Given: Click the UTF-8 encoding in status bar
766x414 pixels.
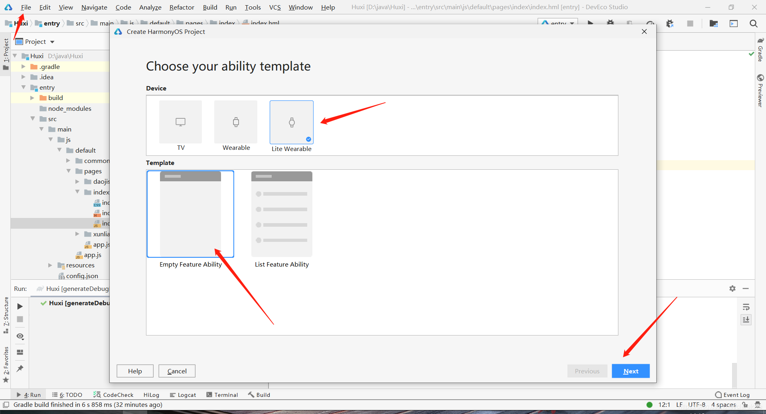Looking at the screenshot, I should [x=697, y=405].
